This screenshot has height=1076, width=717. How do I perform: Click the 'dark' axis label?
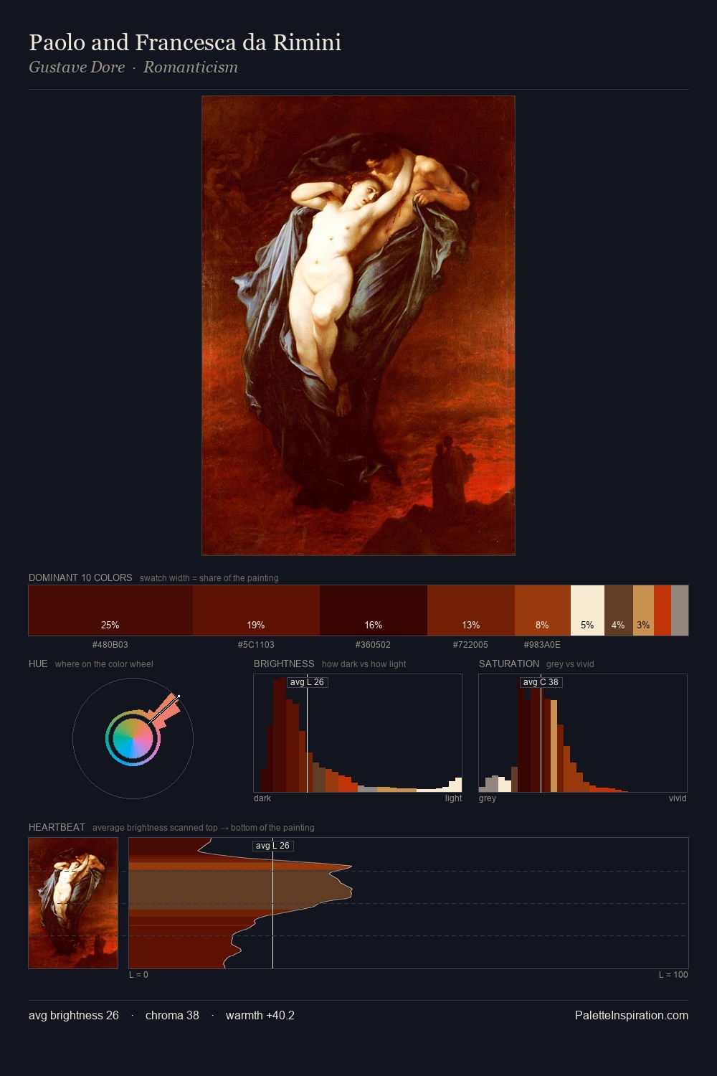(262, 798)
